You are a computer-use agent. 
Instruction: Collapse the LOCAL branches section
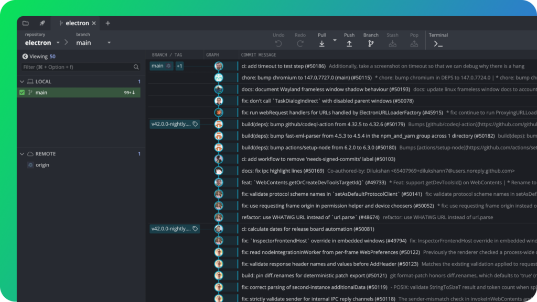click(x=22, y=82)
